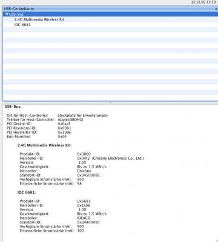This screenshot has width=218, height=242.
Task: Click the Steckplatz für Erweiterungen value
Action: (x=83, y=116)
